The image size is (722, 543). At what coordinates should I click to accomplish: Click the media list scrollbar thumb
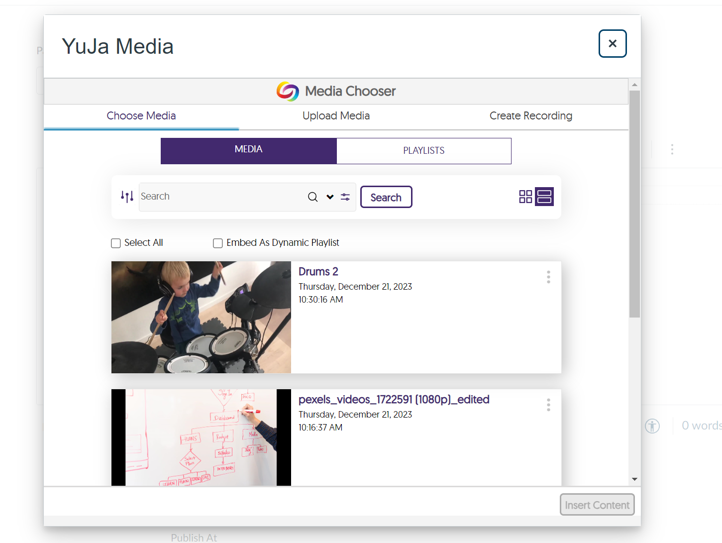tap(634, 204)
